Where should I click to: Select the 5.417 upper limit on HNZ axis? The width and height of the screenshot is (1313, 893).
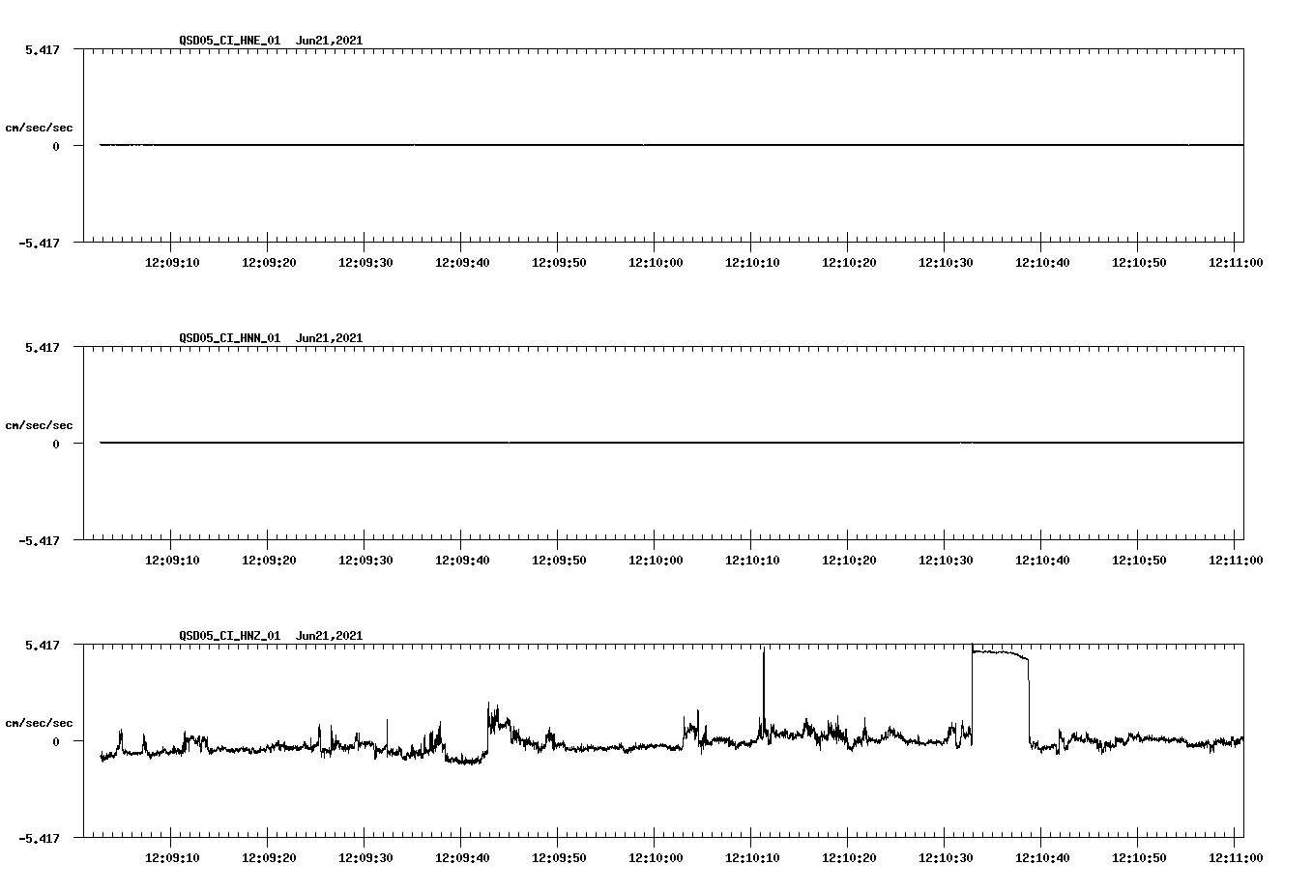43,645
